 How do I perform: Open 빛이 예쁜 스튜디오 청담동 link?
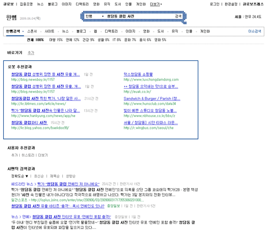pyautogui.click(x=150, y=111)
